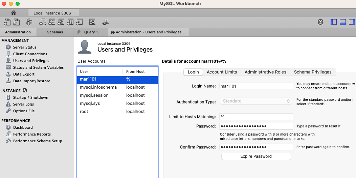Select the mysql.sys user row
The width and height of the screenshot is (356, 178).
coord(117,103)
